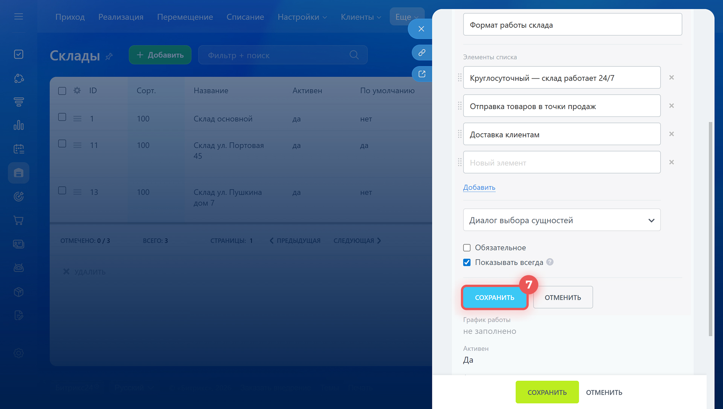Click the help icon next to 'Показывать всегда'

(x=550, y=262)
